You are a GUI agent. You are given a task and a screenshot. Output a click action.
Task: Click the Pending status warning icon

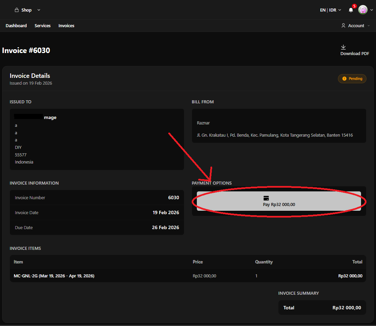tap(344, 79)
